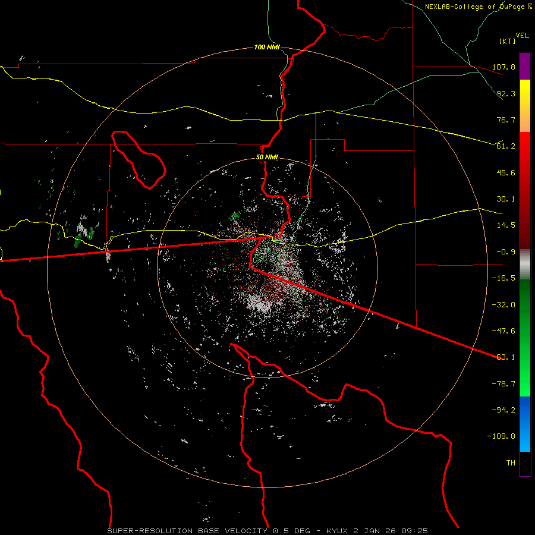Image resolution: width=535 pixels, height=535 pixels.
Task: Click the 14.5 legend value
Action: (506, 225)
